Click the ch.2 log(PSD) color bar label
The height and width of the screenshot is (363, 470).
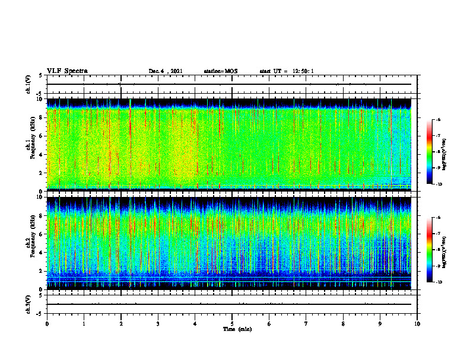pyautogui.click(x=444, y=253)
